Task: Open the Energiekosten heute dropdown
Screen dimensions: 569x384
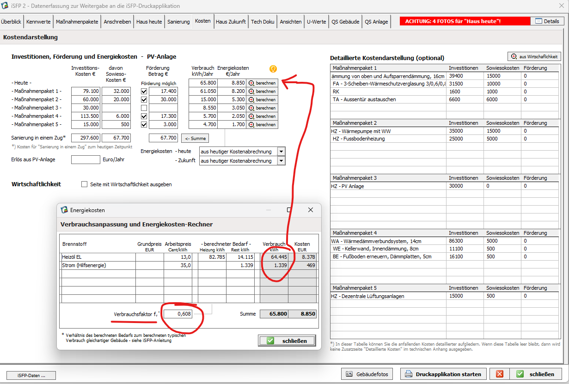Action: [281, 152]
